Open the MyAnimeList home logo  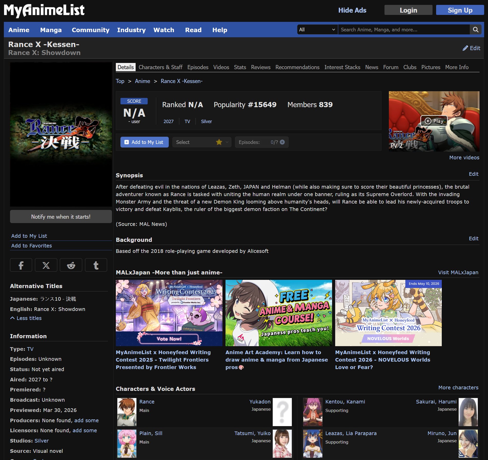click(x=44, y=10)
